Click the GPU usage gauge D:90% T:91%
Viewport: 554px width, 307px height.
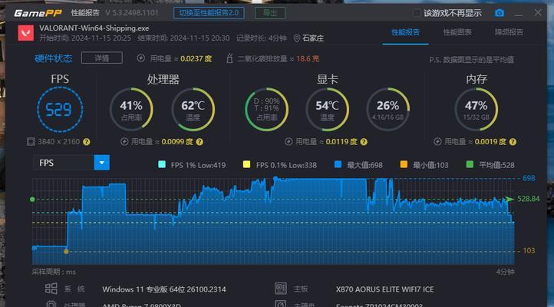point(267,110)
